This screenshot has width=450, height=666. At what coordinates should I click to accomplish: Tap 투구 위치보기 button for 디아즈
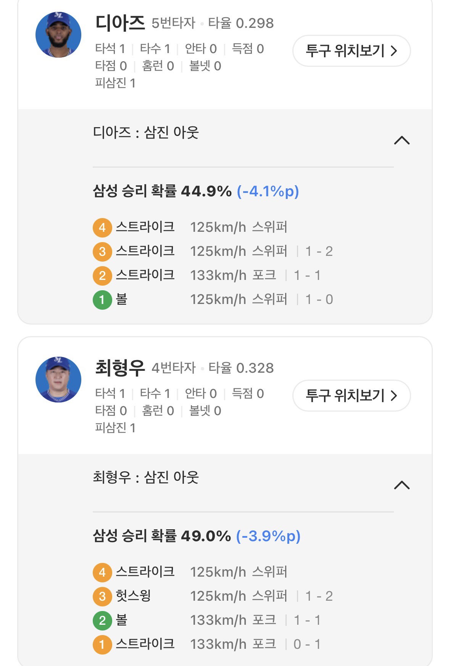(352, 51)
